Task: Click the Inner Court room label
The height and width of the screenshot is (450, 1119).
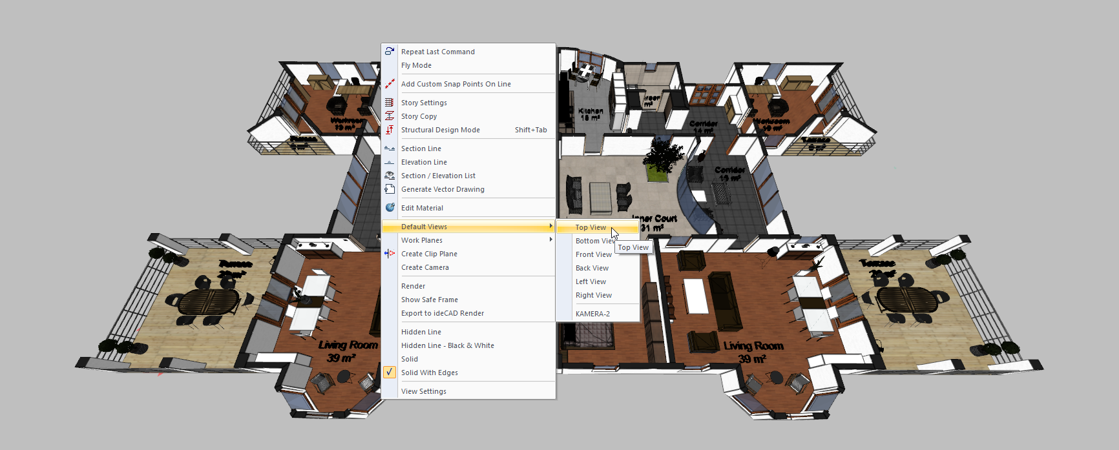Action: coord(653,223)
